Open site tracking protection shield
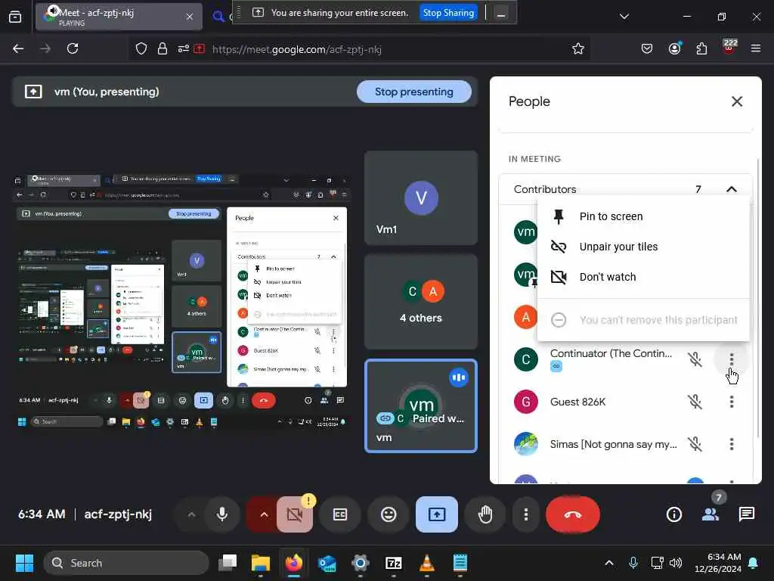Screen dimensions: 774x581 coord(141,48)
